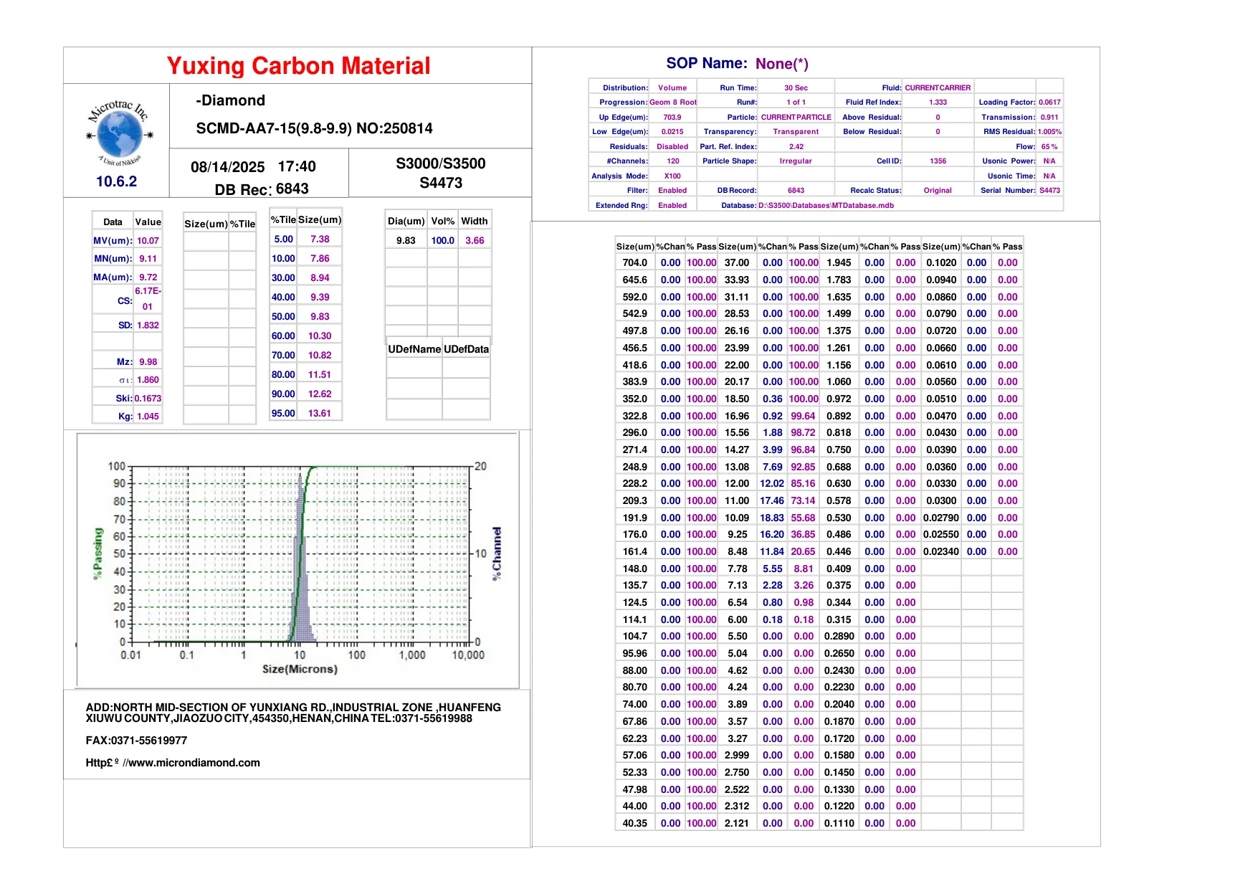Click the Transmission value 0.911
The height and width of the screenshot is (889, 1258).
1049,118
